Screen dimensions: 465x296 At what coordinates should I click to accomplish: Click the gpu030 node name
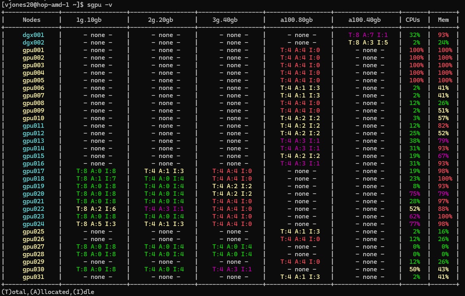pos(33,270)
